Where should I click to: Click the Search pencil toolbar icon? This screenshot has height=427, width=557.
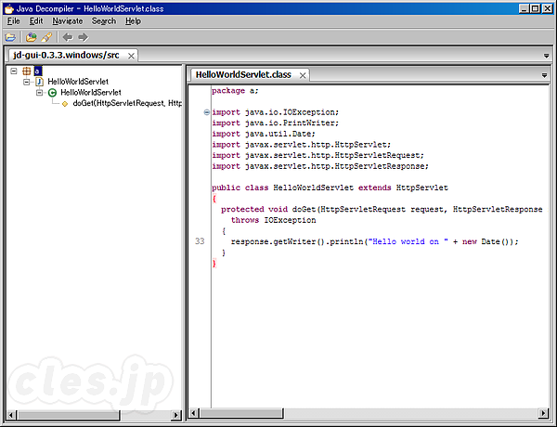45,37
